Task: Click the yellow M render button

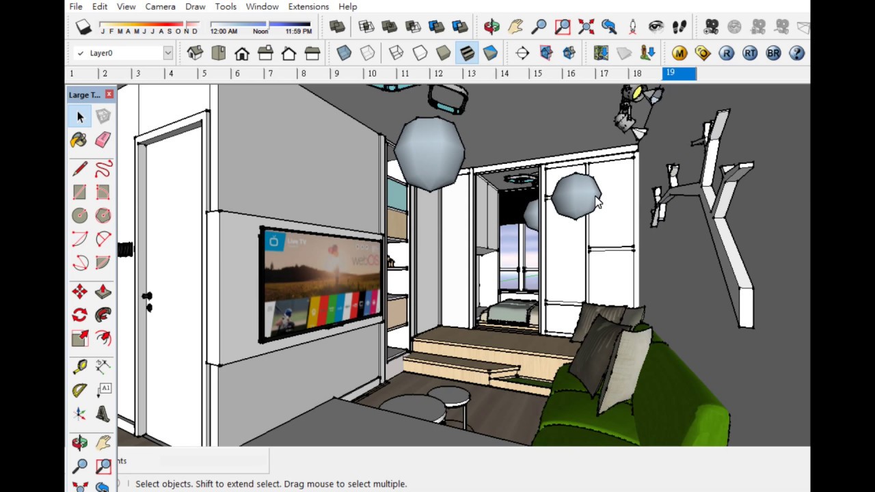Action: pos(679,53)
